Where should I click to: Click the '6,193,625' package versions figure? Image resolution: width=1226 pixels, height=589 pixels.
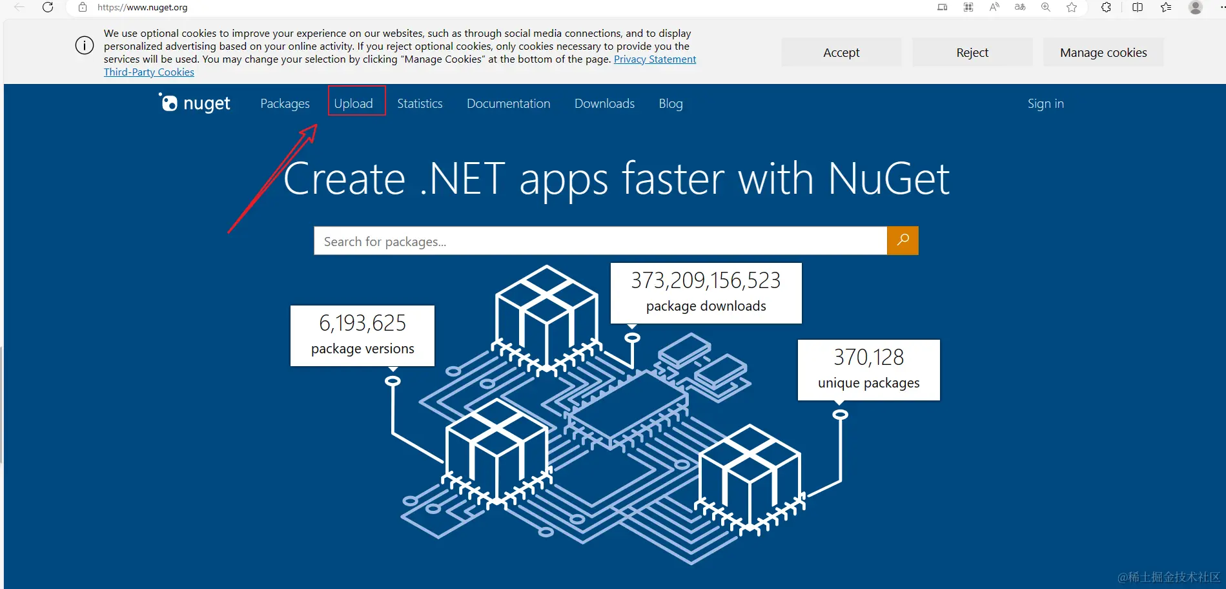pyautogui.click(x=362, y=323)
